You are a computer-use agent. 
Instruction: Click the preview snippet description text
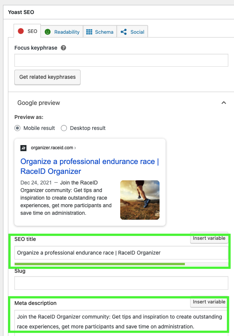(66, 198)
